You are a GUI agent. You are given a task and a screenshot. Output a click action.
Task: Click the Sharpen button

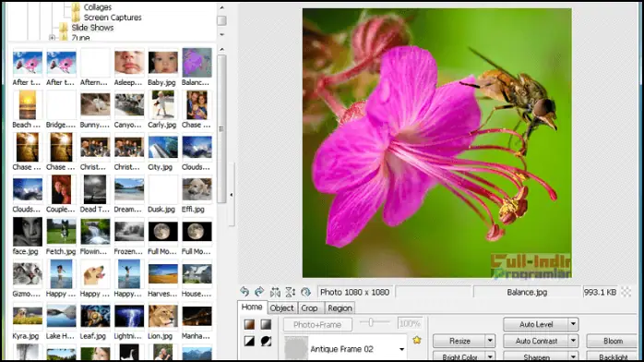tap(536, 356)
